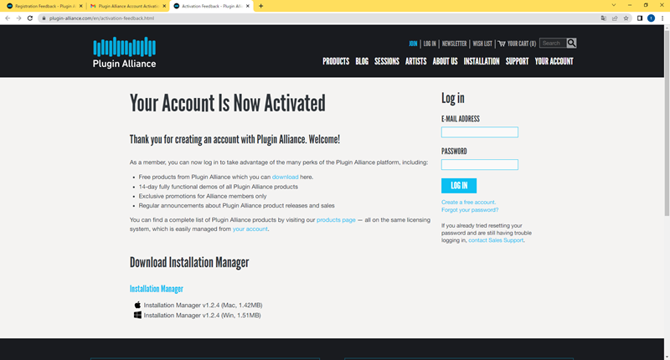
Task: Open the tab search chevron
Action: pyautogui.click(x=614, y=6)
